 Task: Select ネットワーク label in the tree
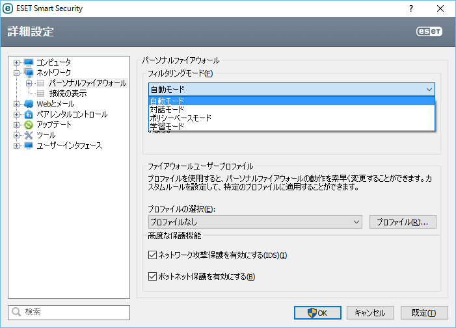coord(54,73)
